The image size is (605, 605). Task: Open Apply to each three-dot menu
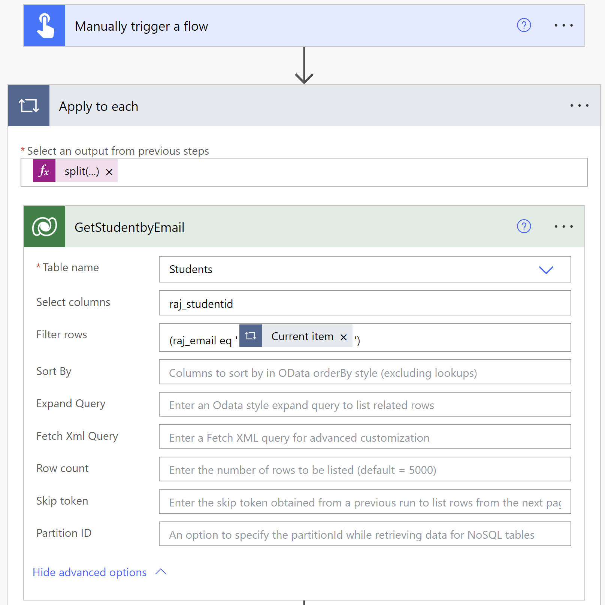coord(579,106)
